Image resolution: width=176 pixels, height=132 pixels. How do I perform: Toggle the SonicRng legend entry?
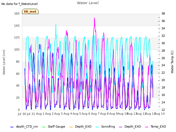coord(105,127)
